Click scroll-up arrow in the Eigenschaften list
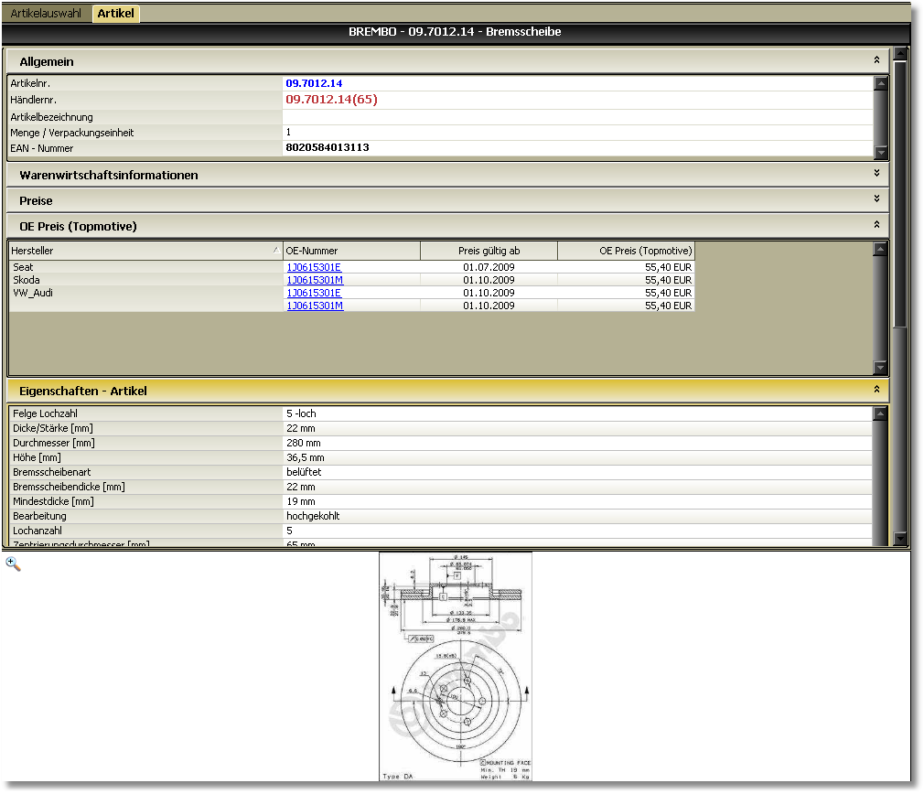The image size is (924, 794). point(881,413)
